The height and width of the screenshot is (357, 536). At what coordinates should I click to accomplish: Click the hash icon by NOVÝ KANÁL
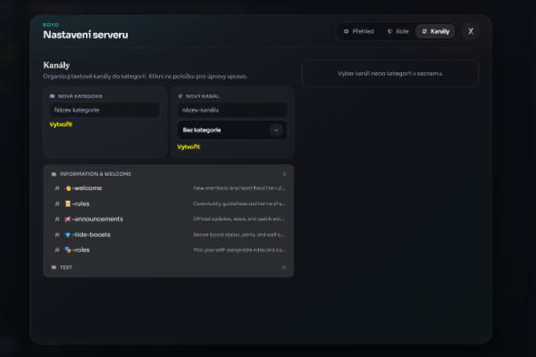tap(180, 96)
